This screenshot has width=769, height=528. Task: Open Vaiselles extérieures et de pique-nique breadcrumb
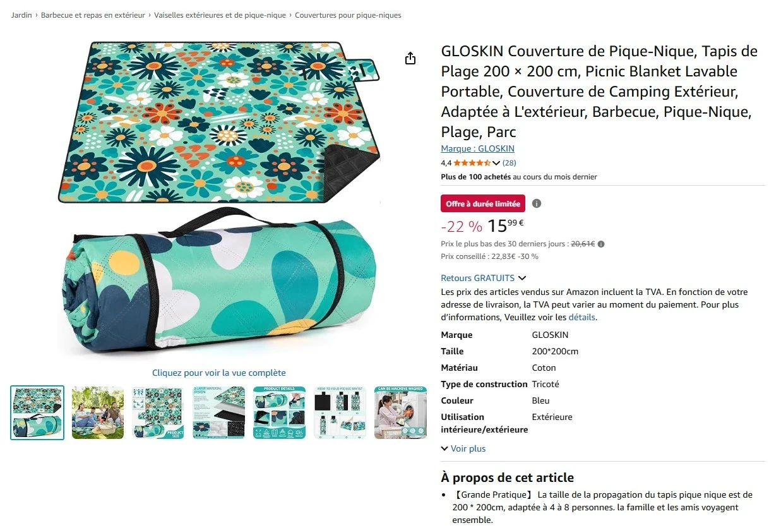point(219,15)
